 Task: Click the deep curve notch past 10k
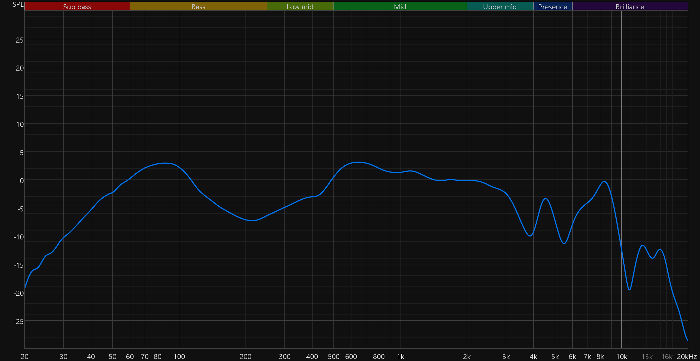[629, 290]
